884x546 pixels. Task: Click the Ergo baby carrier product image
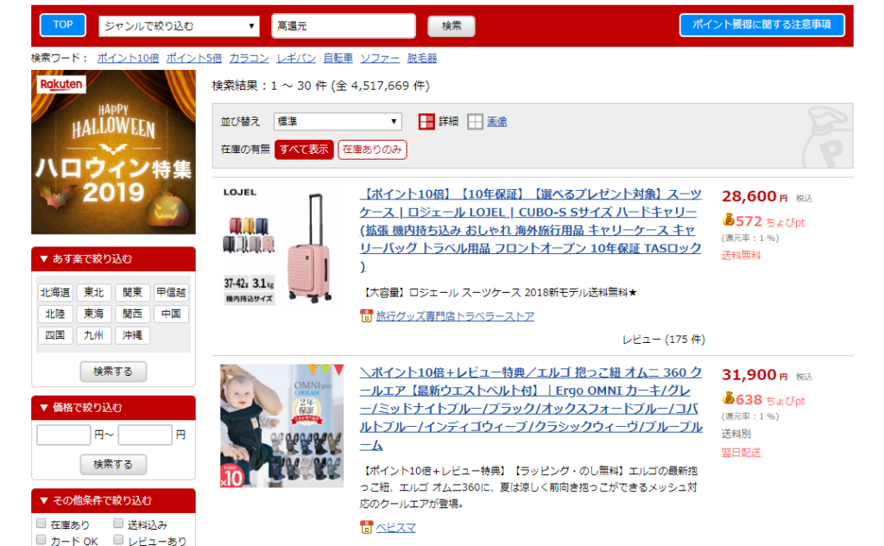point(282,426)
